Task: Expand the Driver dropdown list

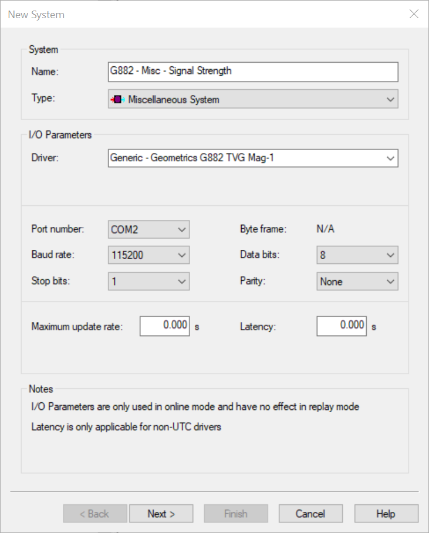Action: [252, 158]
